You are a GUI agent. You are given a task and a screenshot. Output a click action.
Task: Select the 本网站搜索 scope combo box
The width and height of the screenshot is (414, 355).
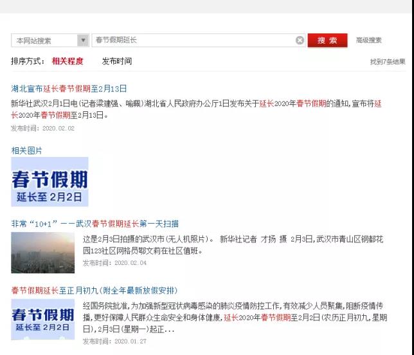point(50,41)
